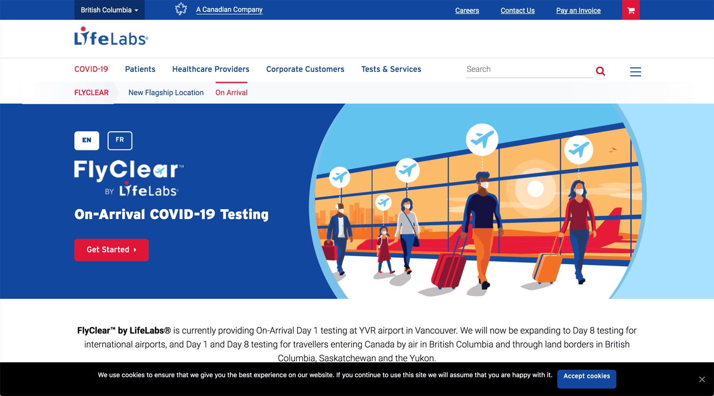Click the Get Started button

[111, 250]
